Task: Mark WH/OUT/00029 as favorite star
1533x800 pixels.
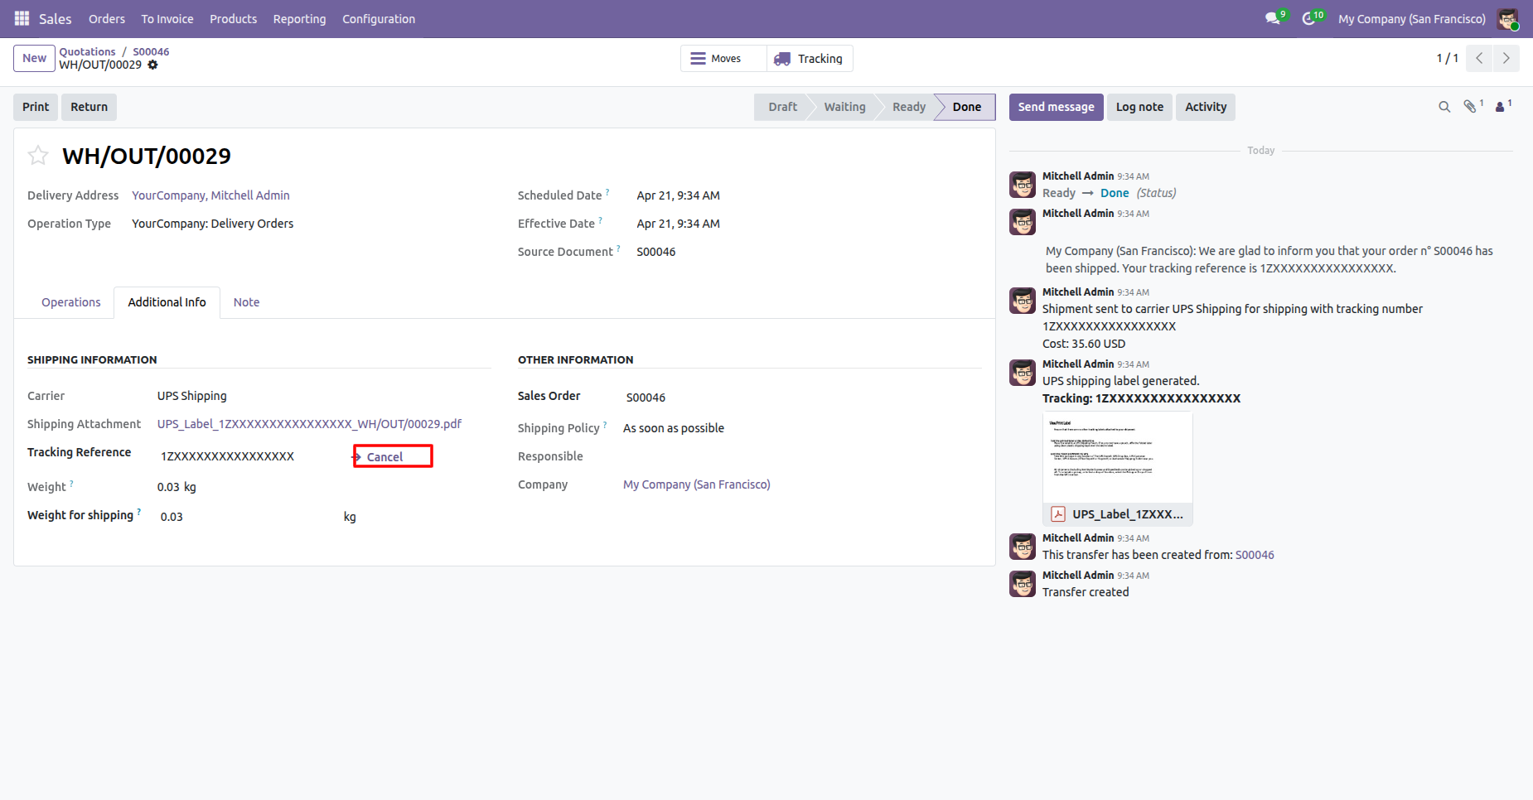Action: click(38, 156)
